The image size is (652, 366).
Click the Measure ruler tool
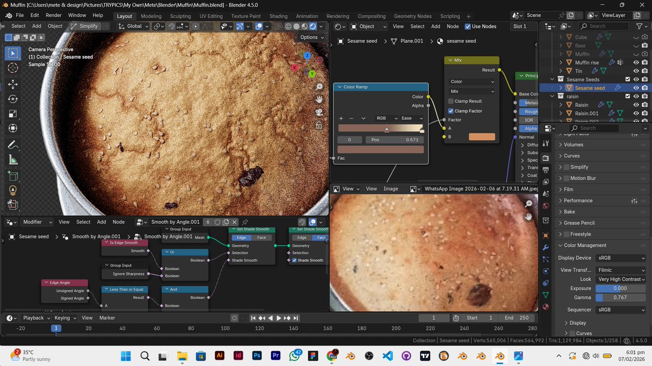tap(13, 160)
